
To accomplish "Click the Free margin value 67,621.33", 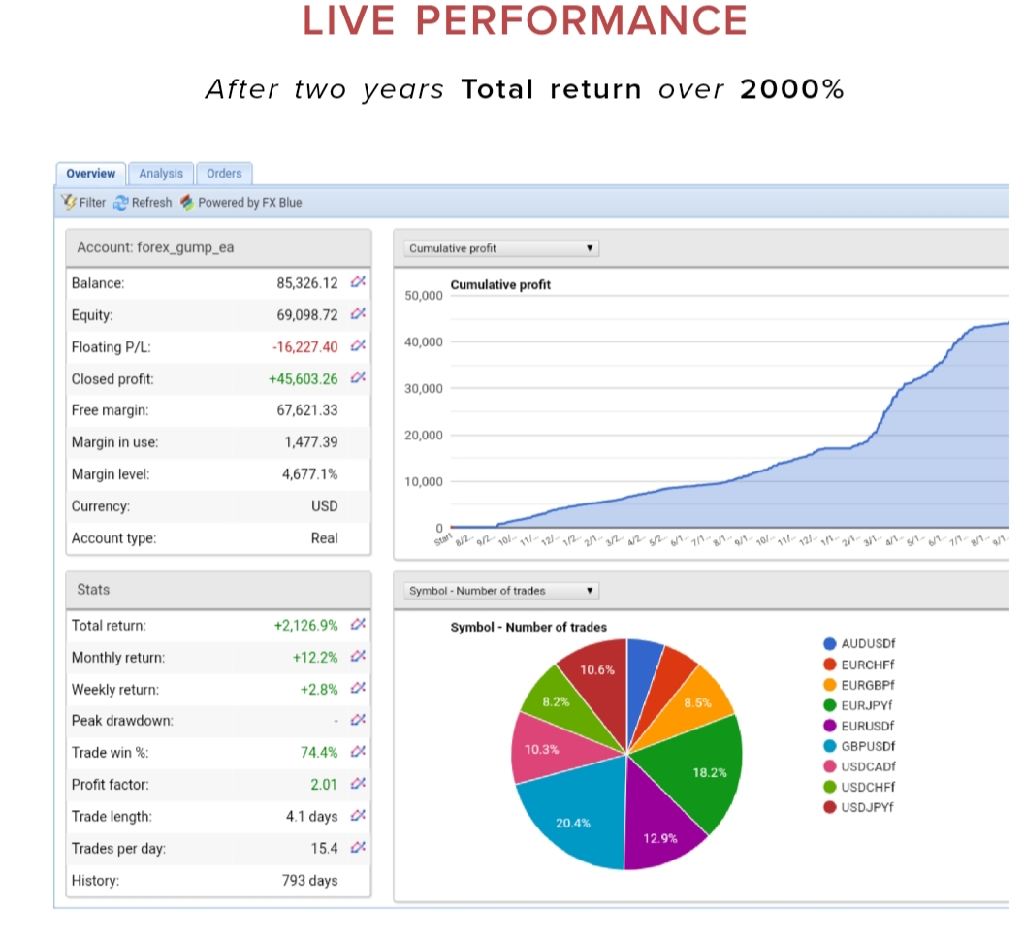I will coord(307,410).
